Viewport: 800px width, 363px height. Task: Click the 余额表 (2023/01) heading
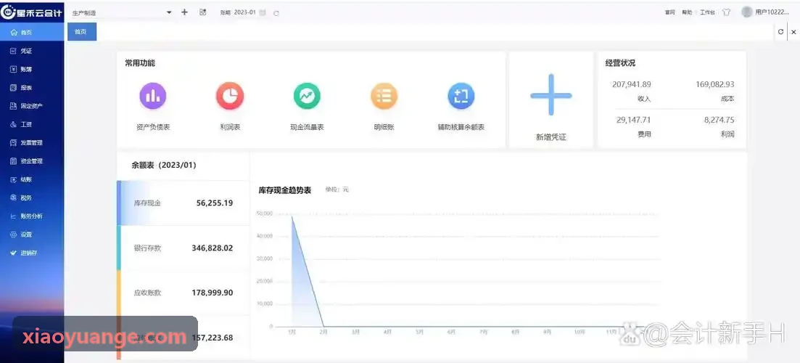[164, 166]
